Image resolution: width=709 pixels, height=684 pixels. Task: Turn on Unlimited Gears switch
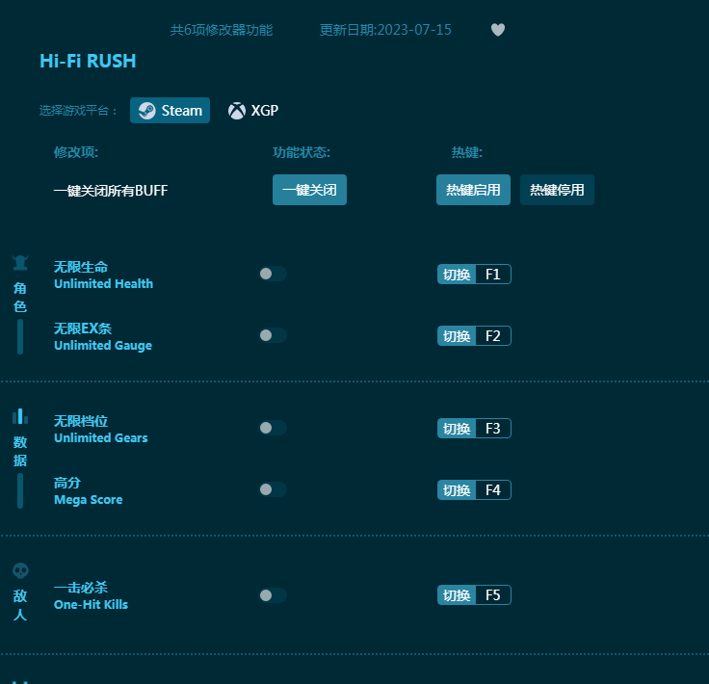(273, 428)
